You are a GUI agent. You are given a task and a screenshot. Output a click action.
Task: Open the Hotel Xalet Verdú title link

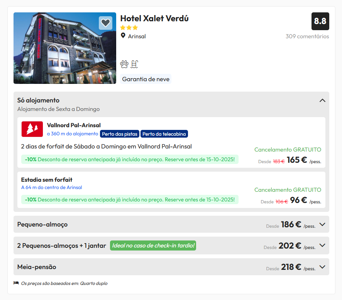(x=154, y=19)
